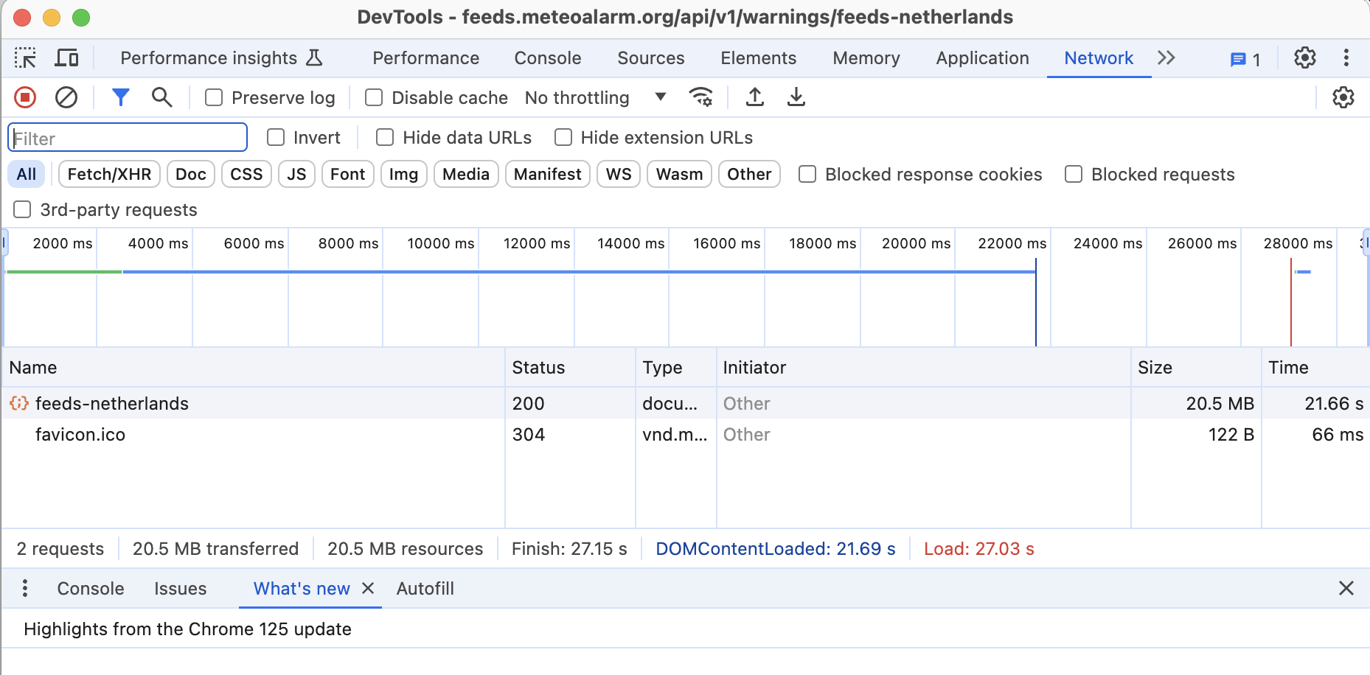Screen dimensions: 1370x675
Task: Toggle device toolbar icon
Action: (x=67, y=58)
